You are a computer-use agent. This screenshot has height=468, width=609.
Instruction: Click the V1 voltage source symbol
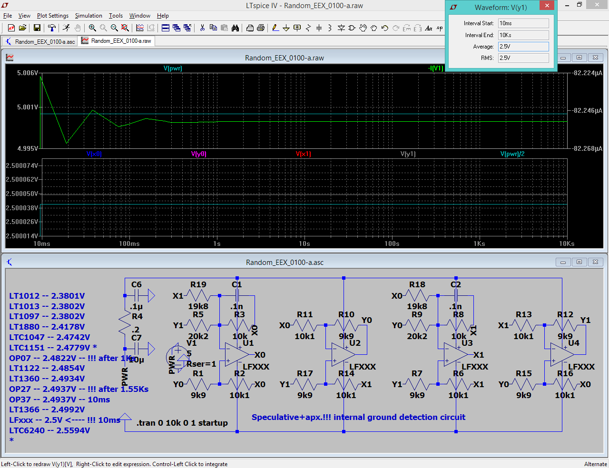click(177, 358)
